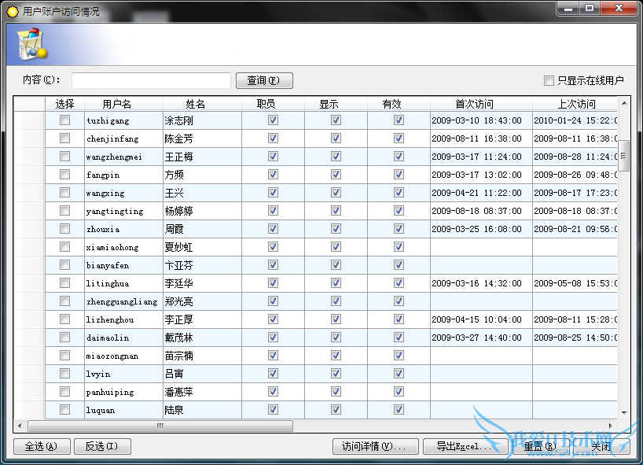Select the name cell 夏妙虹
Screen dimensions: 643x465
202,247
